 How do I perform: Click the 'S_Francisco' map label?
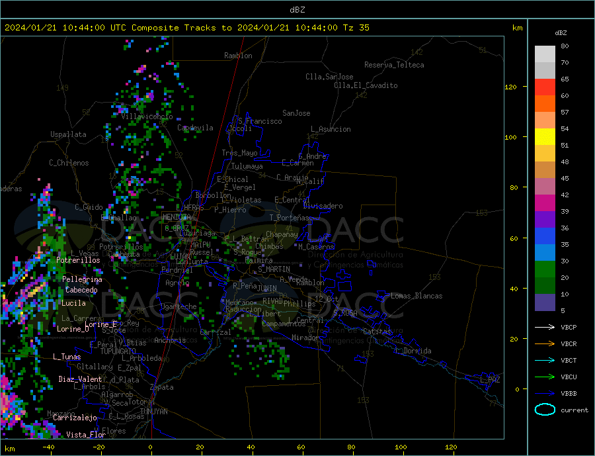(x=260, y=121)
